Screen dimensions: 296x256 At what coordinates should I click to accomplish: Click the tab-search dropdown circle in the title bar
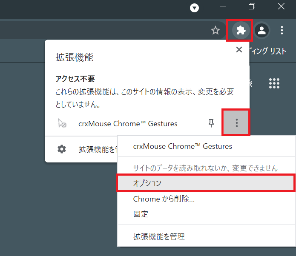pyautogui.click(x=194, y=8)
